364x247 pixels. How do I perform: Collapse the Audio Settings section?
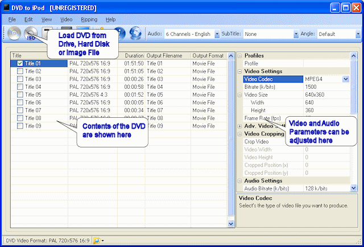click(239, 180)
